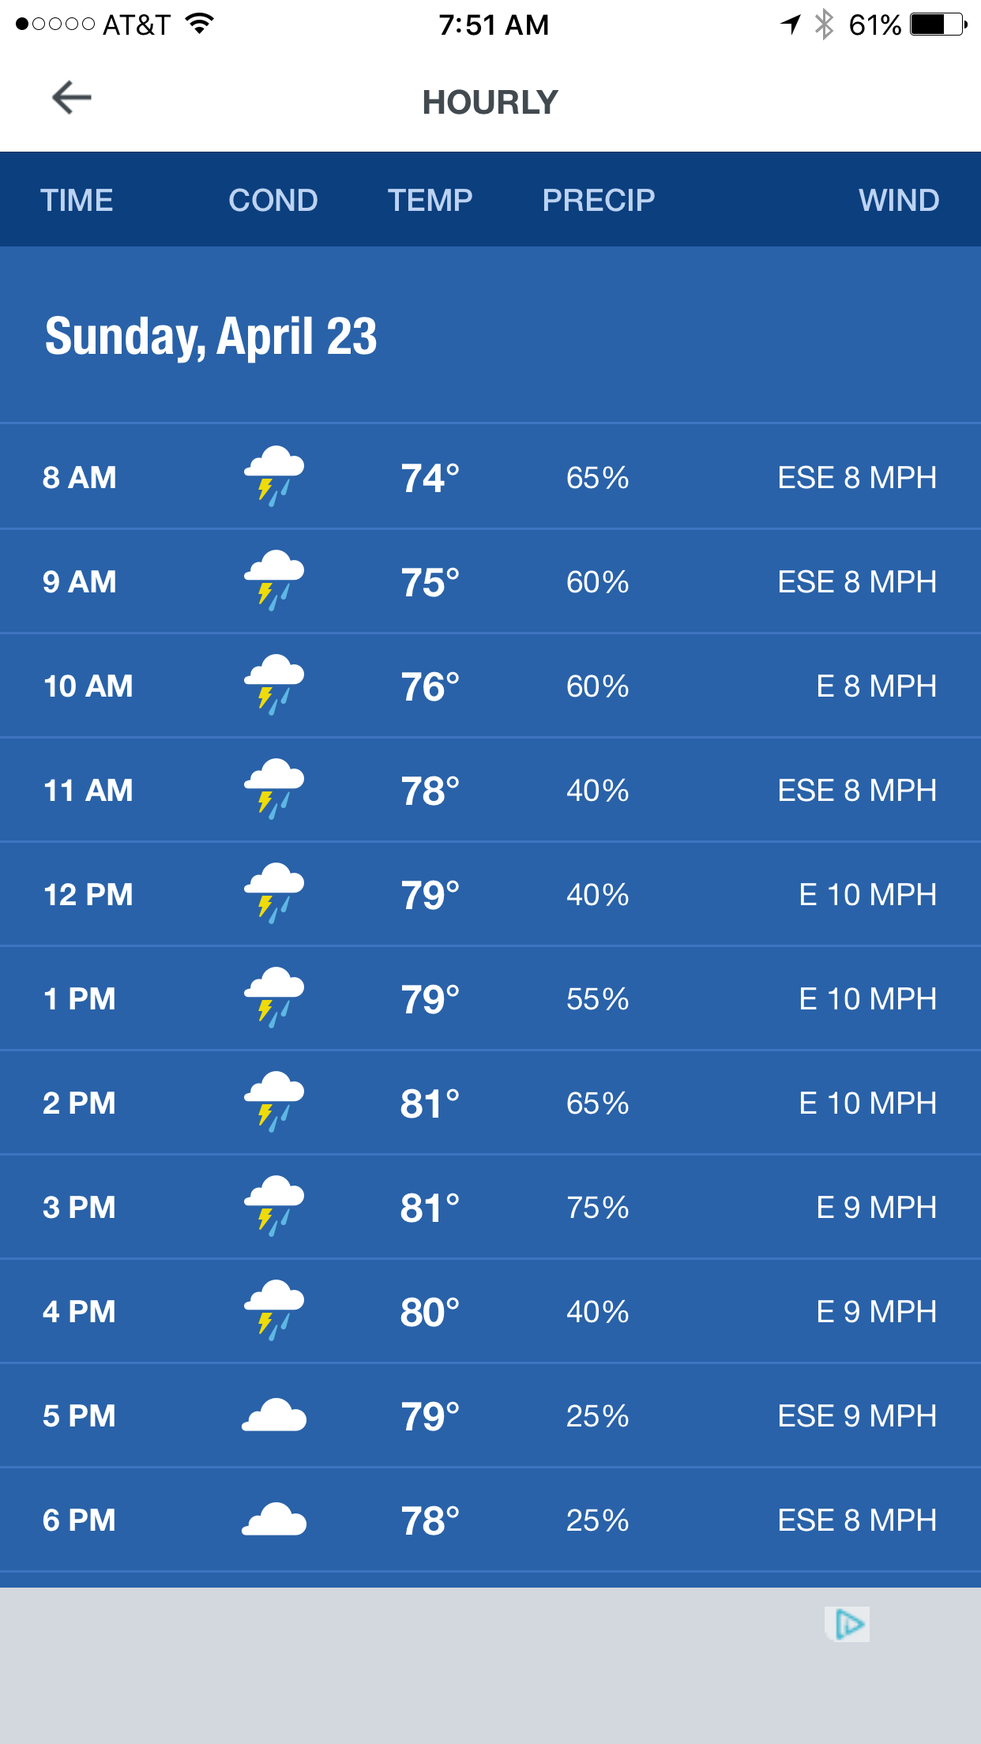Select the PRECIP column header
Image resolution: width=981 pixels, height=1744 pixels.
click(599, 200)
